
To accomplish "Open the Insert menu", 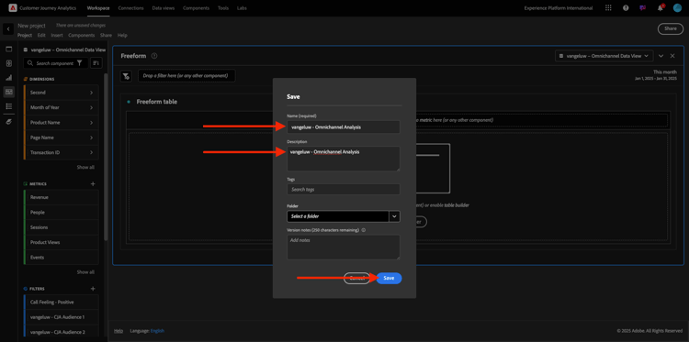I will [x=57, y=35].
